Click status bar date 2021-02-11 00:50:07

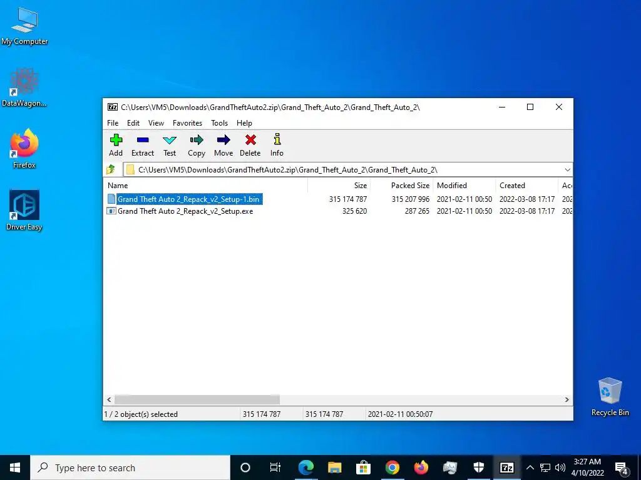[400, 414]
